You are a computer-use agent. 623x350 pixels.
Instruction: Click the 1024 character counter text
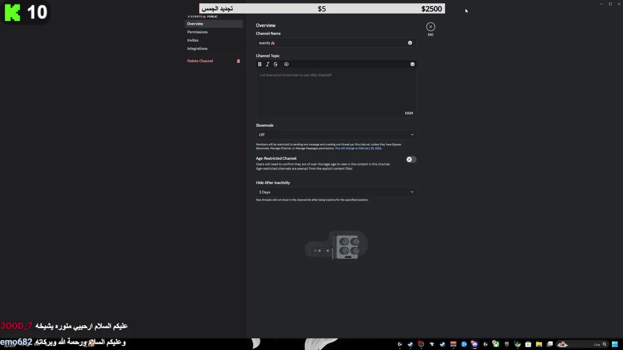click(409, 113)
